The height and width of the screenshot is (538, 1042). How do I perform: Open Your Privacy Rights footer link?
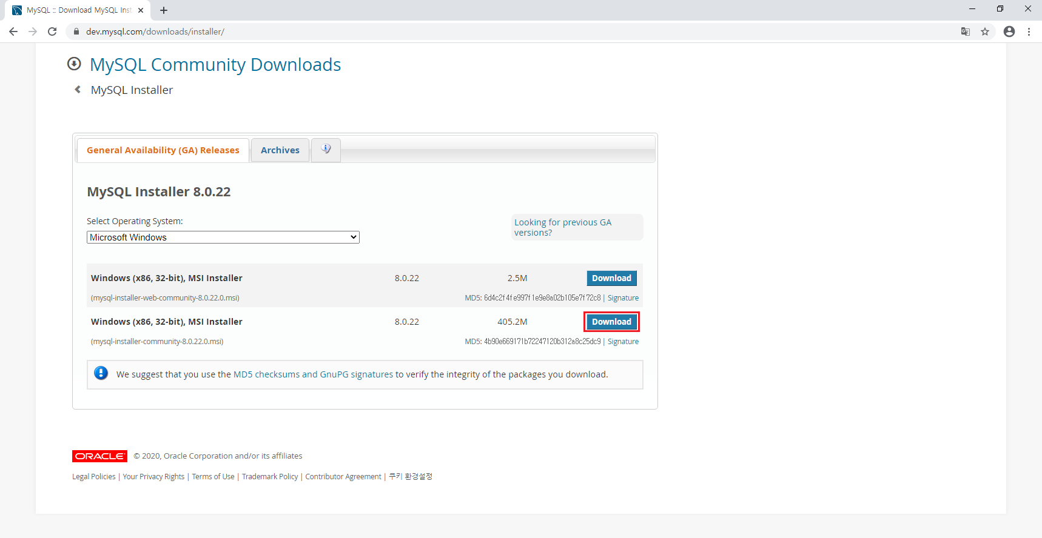tap(153, 477)
